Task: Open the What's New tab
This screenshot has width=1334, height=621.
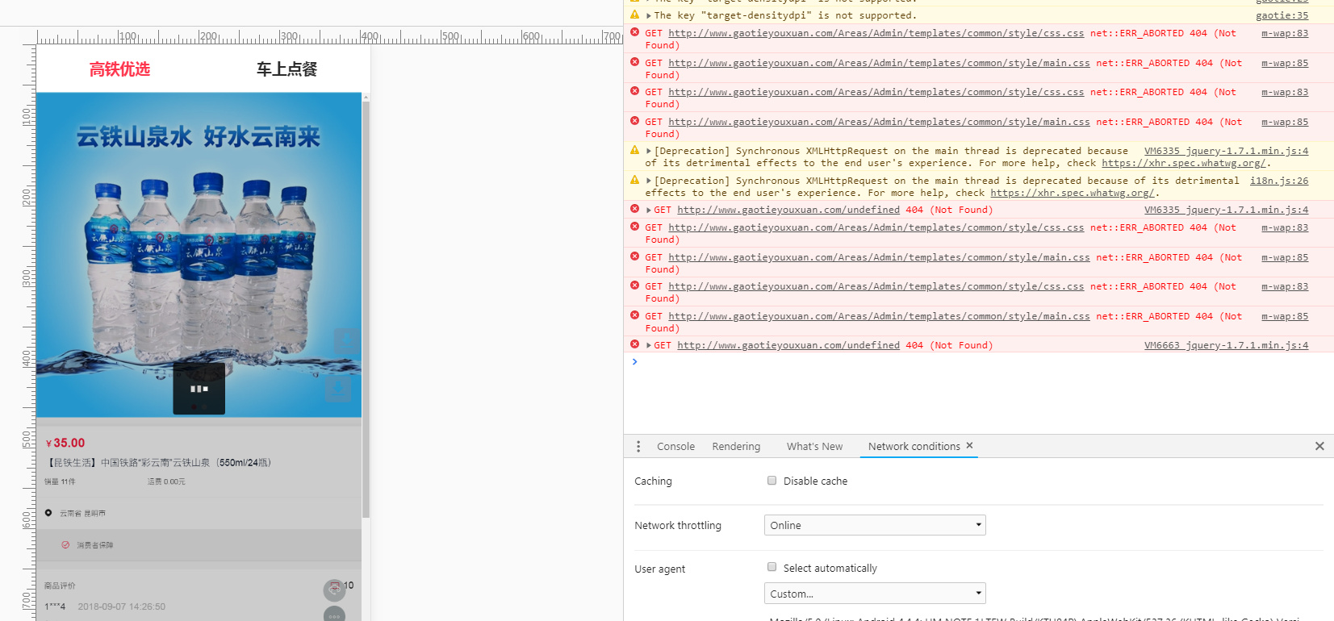Action: pos(814,446)
